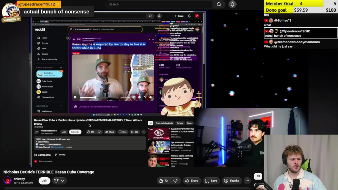Open the BattleBirds game card
The height and width of the screenshot is (190, 338).
tap(49, 74)
